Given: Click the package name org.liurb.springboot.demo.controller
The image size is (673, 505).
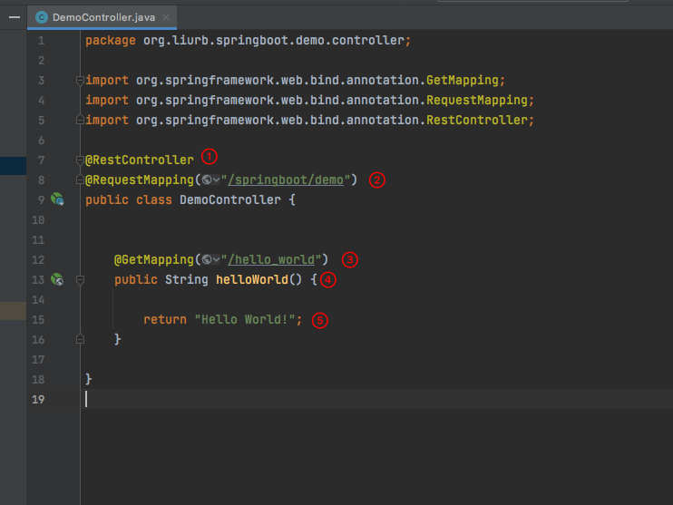Looking at the screenshot, I should [x=274, y=40].
